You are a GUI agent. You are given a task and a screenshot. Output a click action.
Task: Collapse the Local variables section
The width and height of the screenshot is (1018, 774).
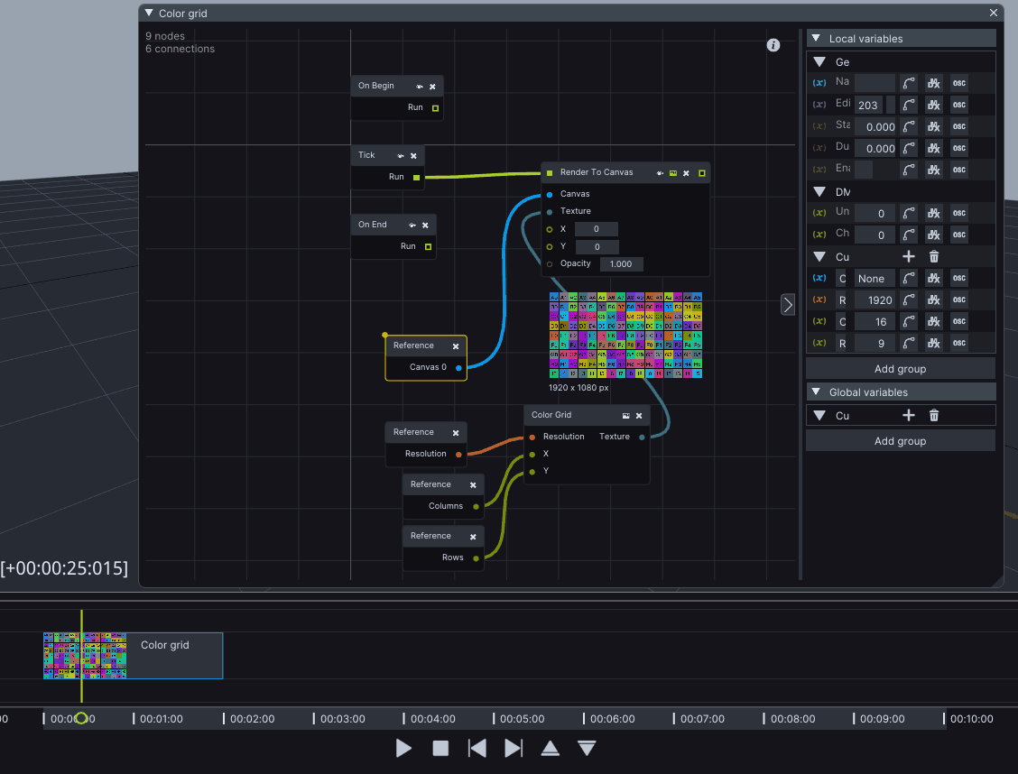(816, 39)
